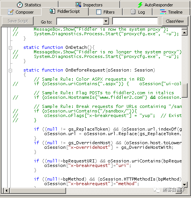Viewport: 191px width, 198px height.
Task: Click the comment 'Color ASPX requests in RED'
Action: click(x=110, y=79)
